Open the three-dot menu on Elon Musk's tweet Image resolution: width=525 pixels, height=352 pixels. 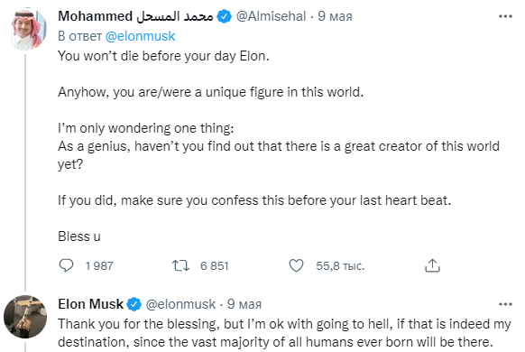505,304
